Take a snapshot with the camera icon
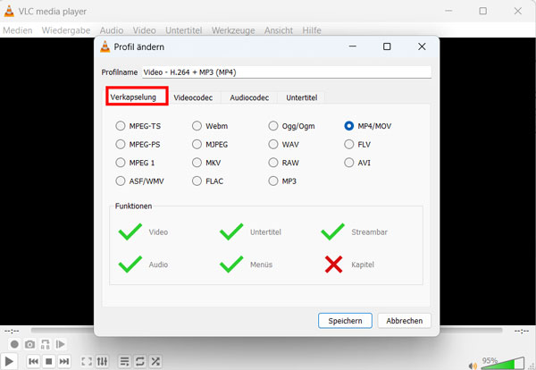The width and height of the screenshot is (536, 370). (x=29, y=344)
